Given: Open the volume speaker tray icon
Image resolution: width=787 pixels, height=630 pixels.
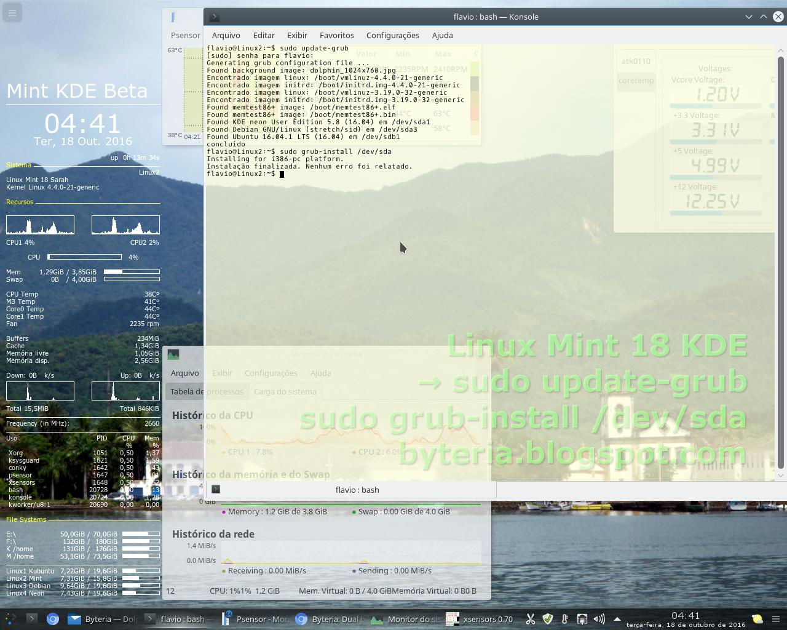Looking at the screenshot, I should click(x=599, y=619).
